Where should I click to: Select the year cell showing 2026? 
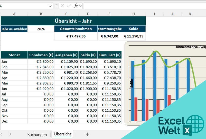coord(41,29)
